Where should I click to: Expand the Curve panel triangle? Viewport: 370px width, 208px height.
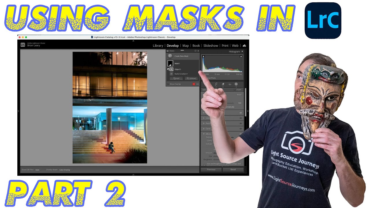pos(204,129)
